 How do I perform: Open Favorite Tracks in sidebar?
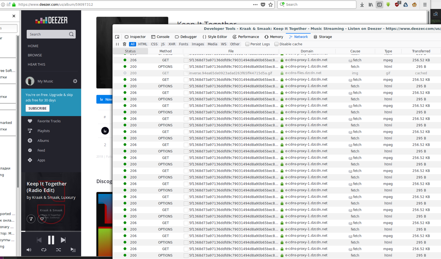49,121
